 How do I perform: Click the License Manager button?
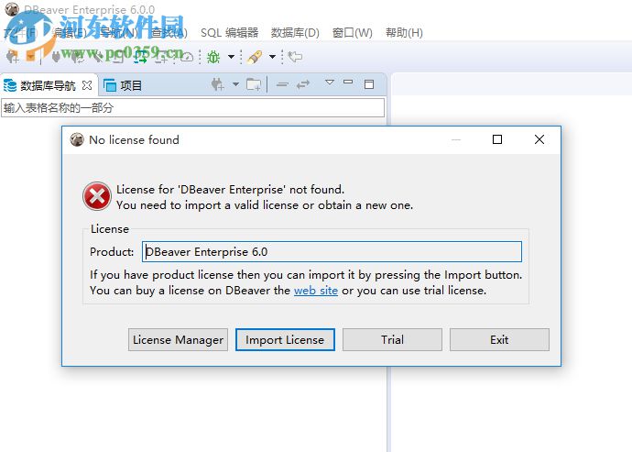click(179, 340)
